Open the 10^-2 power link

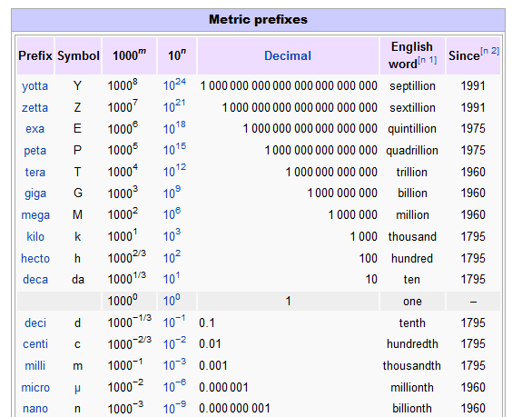[x=174, y=343]
